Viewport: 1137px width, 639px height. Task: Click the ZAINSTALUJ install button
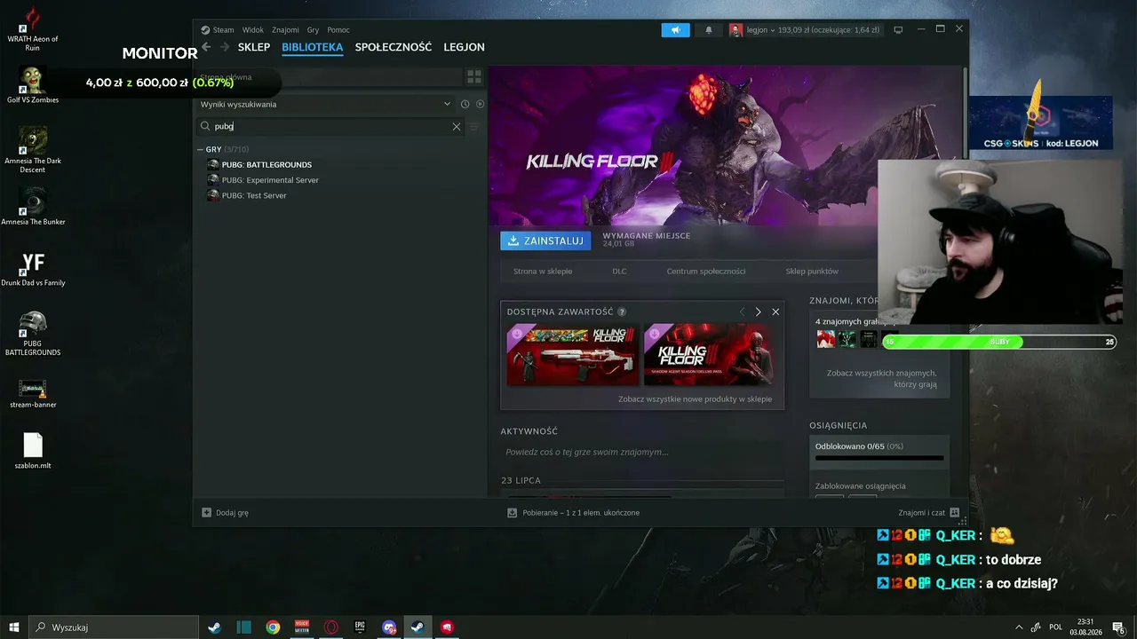coord(545,241)
